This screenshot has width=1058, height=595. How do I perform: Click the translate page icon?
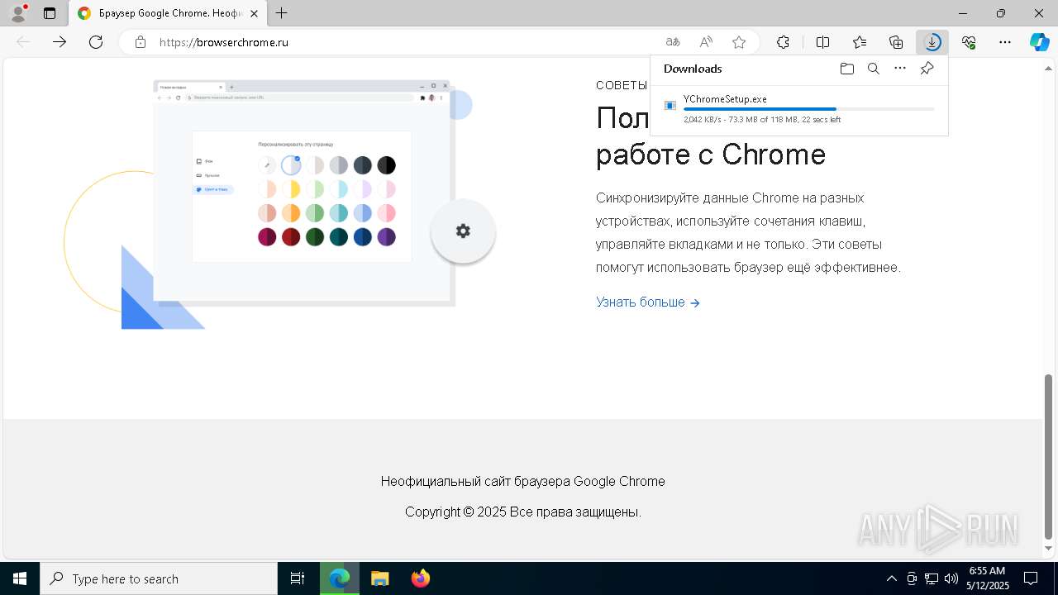673,42
